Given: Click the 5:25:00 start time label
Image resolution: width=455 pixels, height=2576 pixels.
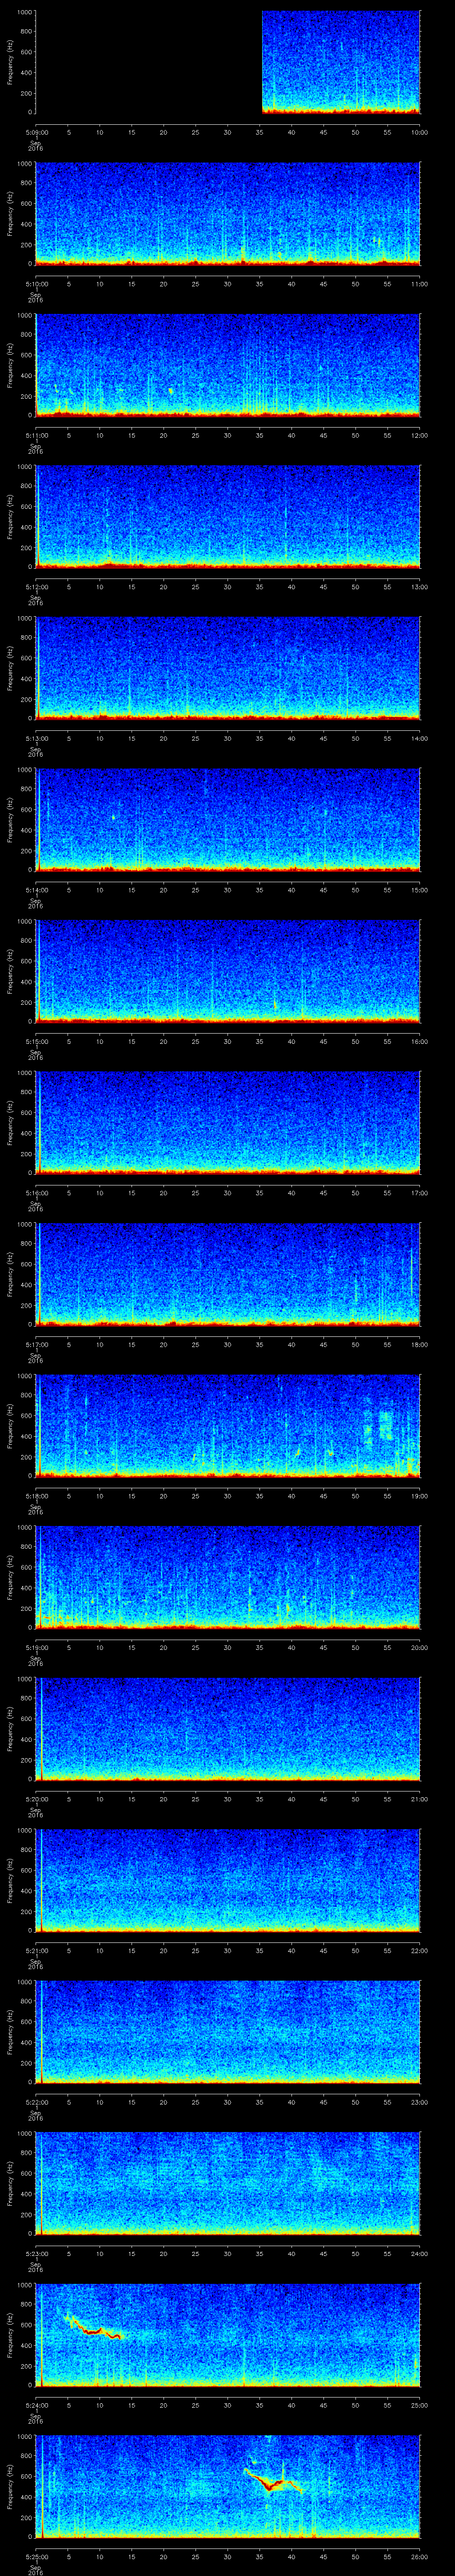Looking at the screenshot, I should point(36,2556).
